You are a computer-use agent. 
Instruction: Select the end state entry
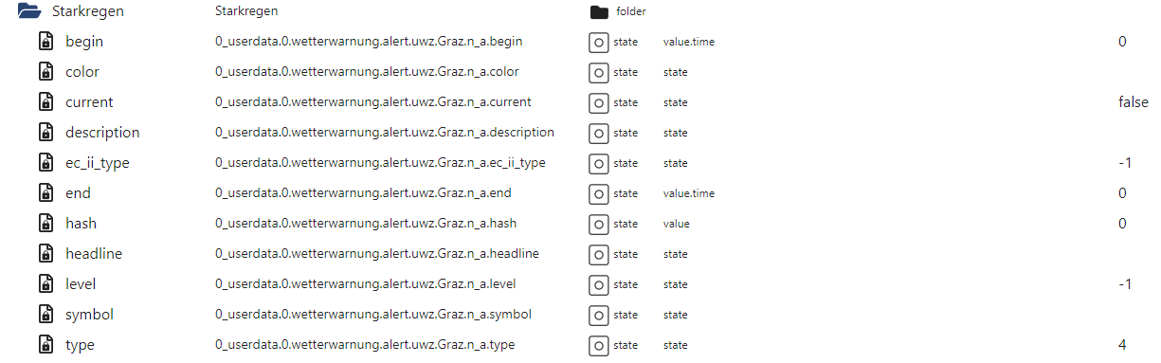78,193
